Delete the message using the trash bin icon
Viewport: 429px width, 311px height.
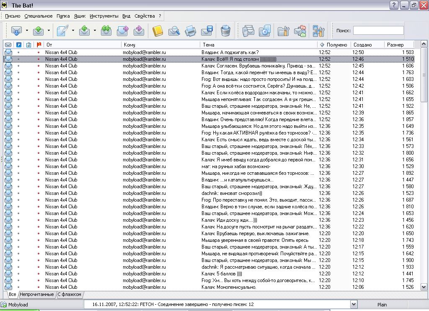(x=225, y=31)
